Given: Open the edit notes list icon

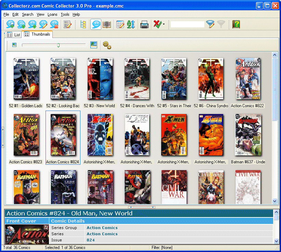Looking at the screenshot, I should (67, 24).
